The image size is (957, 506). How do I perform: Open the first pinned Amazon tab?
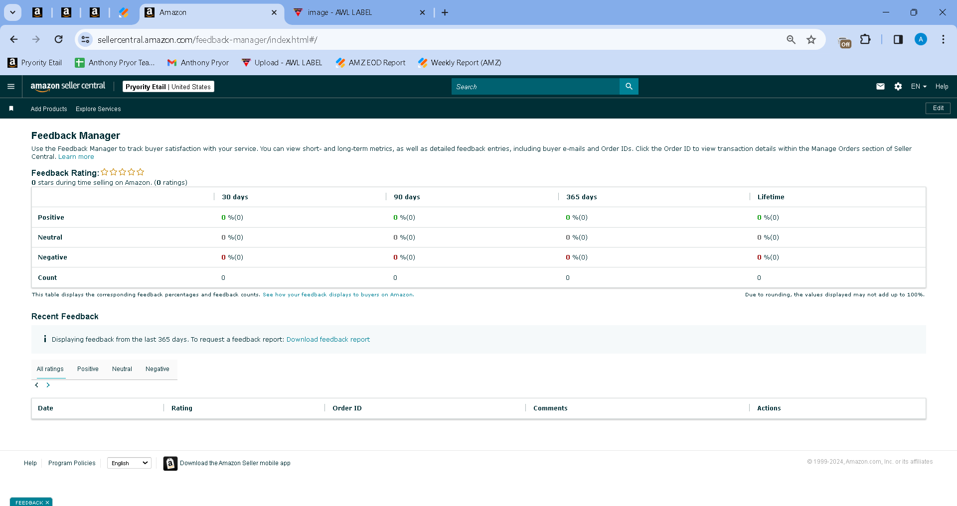(37, 12)
